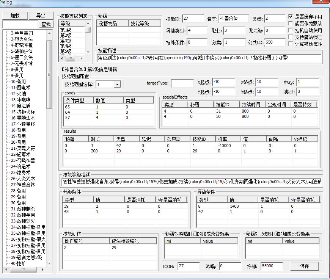Open the 技能范围选择 dropdown
Viewport: 330px width, 279px height.
pos(117,85)
